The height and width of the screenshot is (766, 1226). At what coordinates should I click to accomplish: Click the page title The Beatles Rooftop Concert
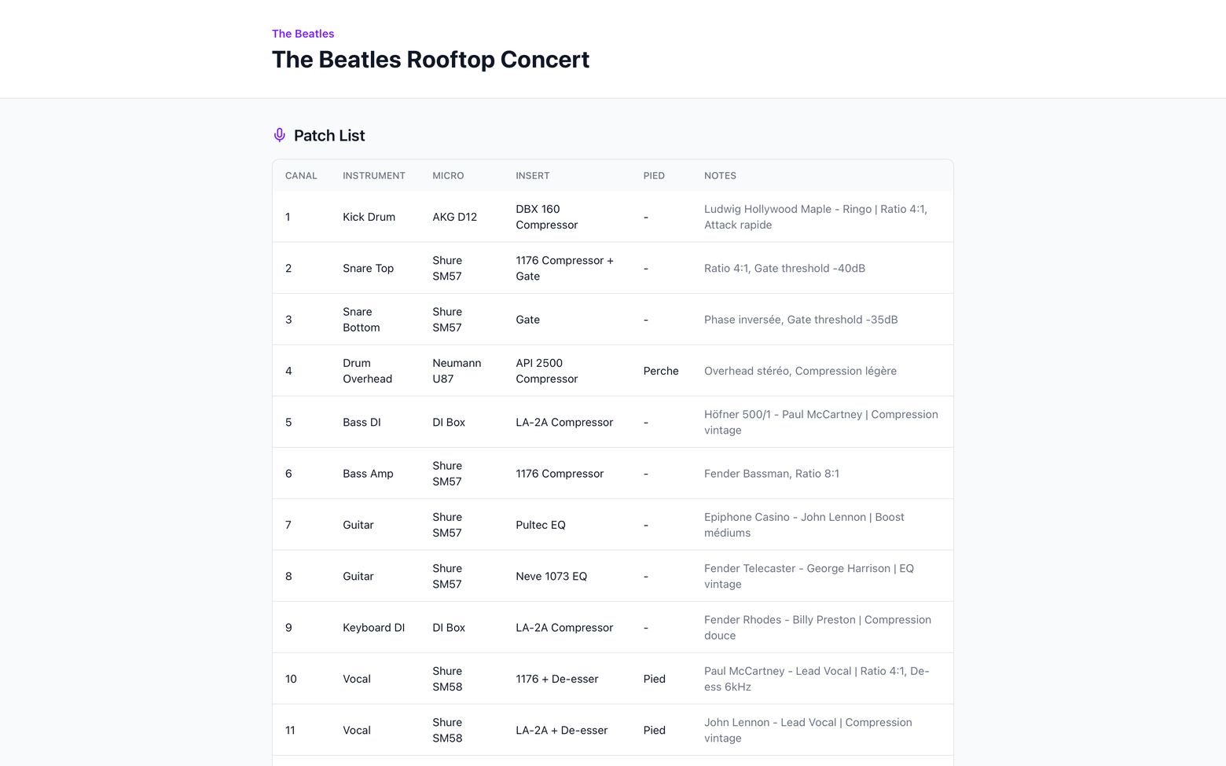tap(431, 60)
